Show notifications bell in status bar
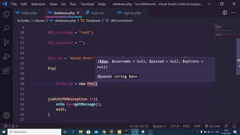Image resolution: width=240 pixels, height=135 pixels. coord(234,126)
